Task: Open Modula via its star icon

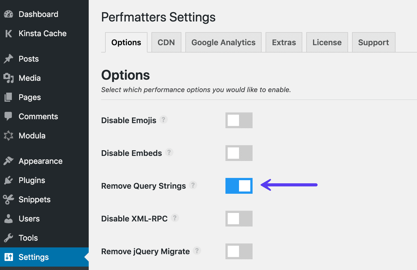Action: click(8, 136)
